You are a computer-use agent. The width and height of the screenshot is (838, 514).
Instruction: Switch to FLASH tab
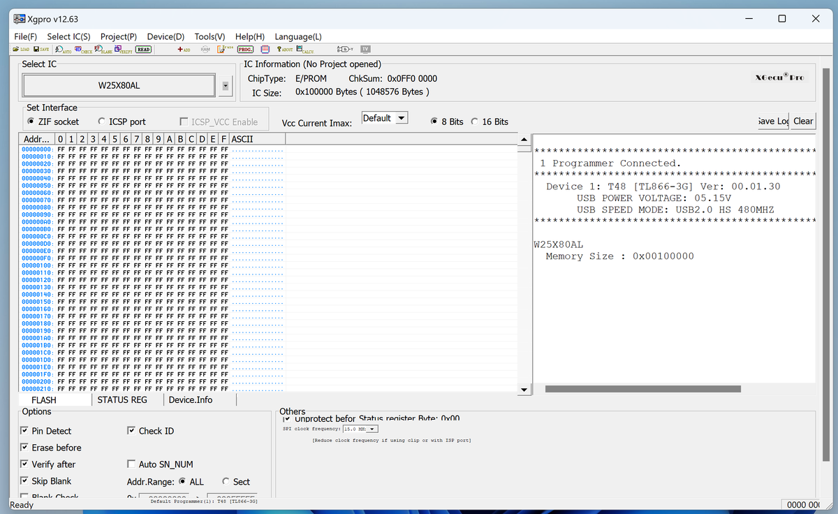56,400
